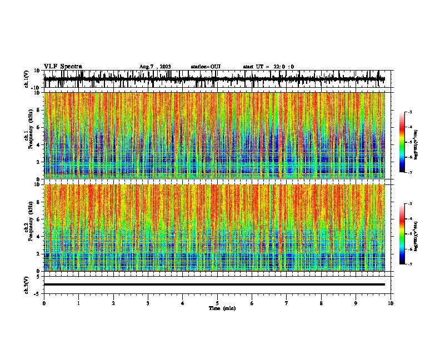Click the "3" tick label on Time axis
440x340 pixels.
[x=148, y=303]
